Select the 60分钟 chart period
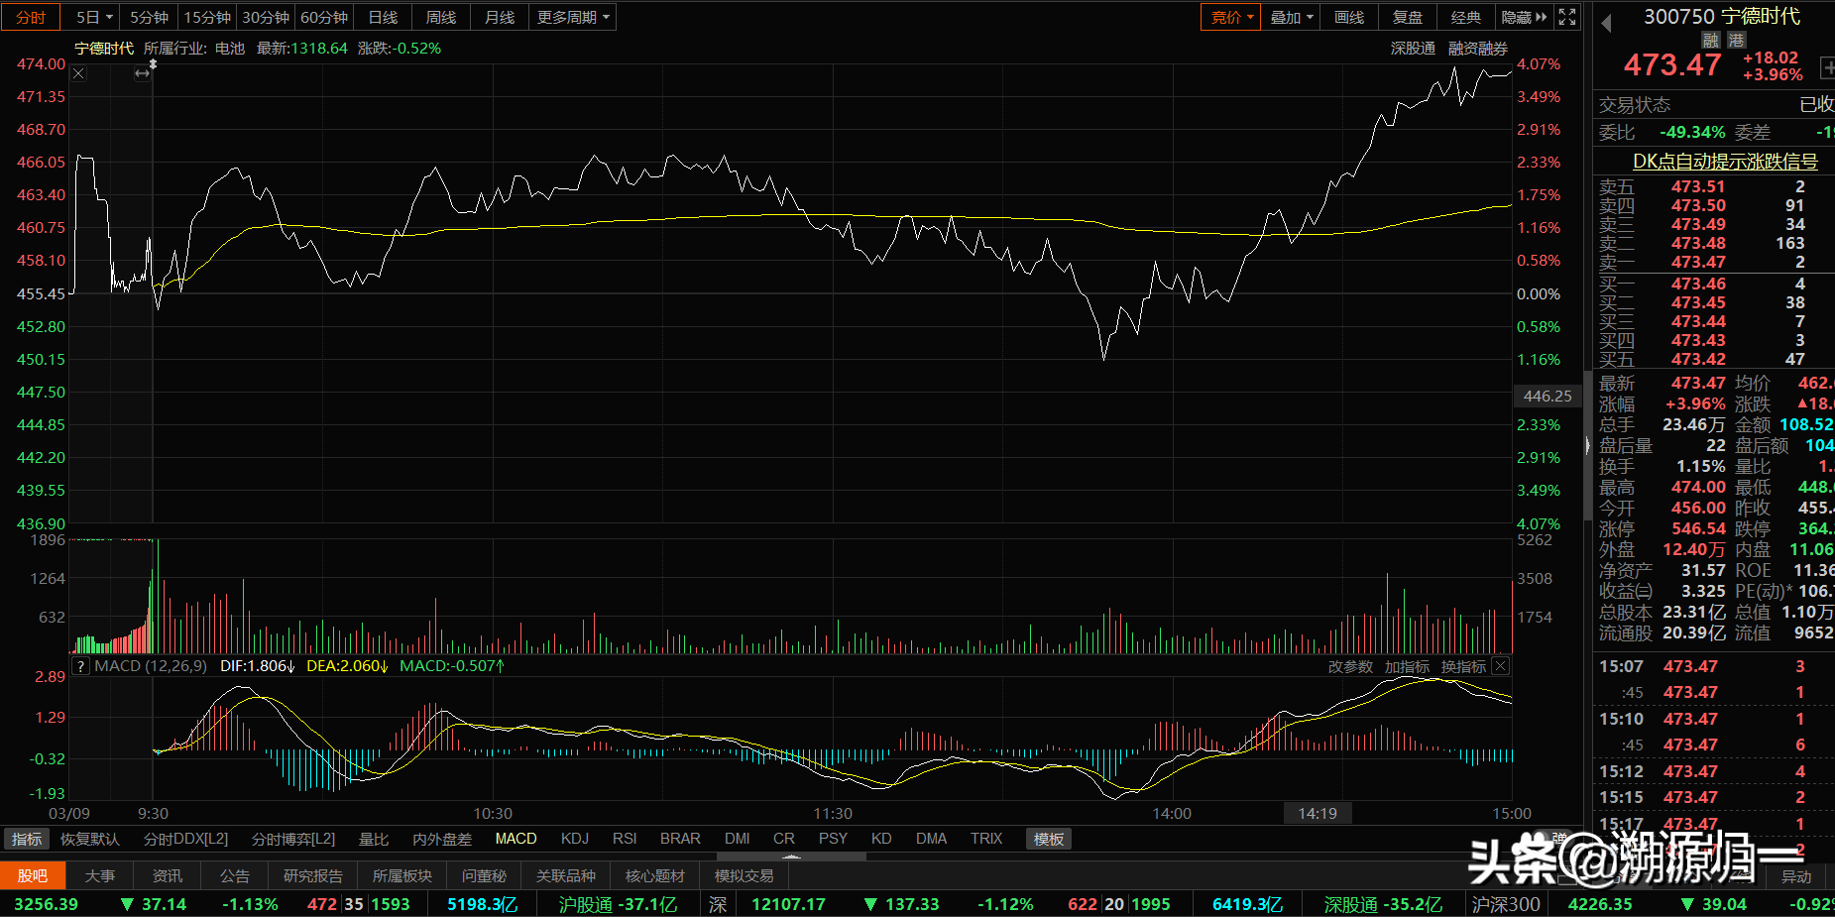1835x917 pixels. (324, 17)
